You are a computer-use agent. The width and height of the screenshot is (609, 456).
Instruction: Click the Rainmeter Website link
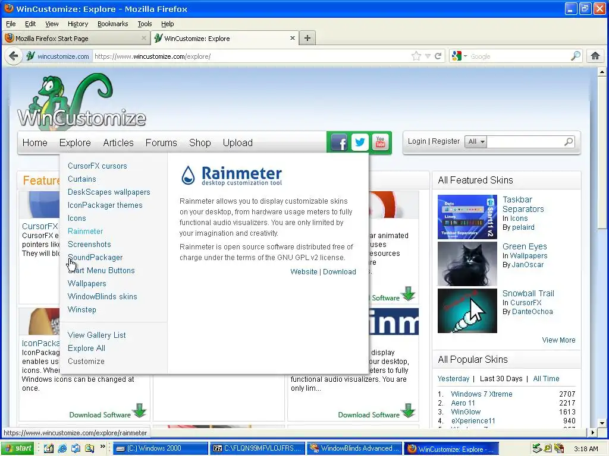coord(304,272)
